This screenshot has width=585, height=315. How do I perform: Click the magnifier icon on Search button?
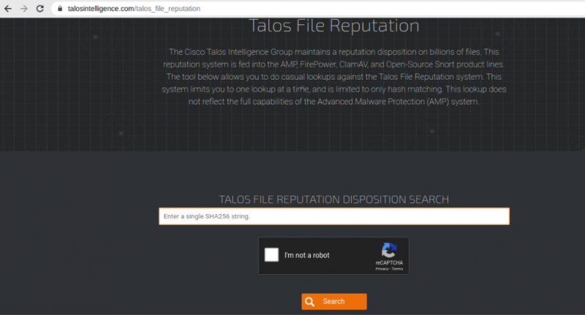pyautogui.click(x=310, y=301)
